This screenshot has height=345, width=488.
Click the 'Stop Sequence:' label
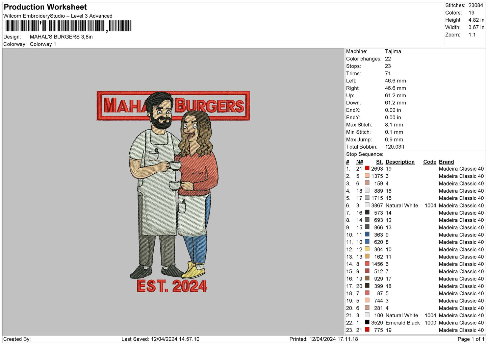tap(365, 154)
